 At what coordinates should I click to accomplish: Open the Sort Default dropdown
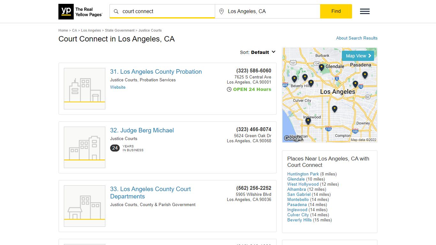point(258,52)
